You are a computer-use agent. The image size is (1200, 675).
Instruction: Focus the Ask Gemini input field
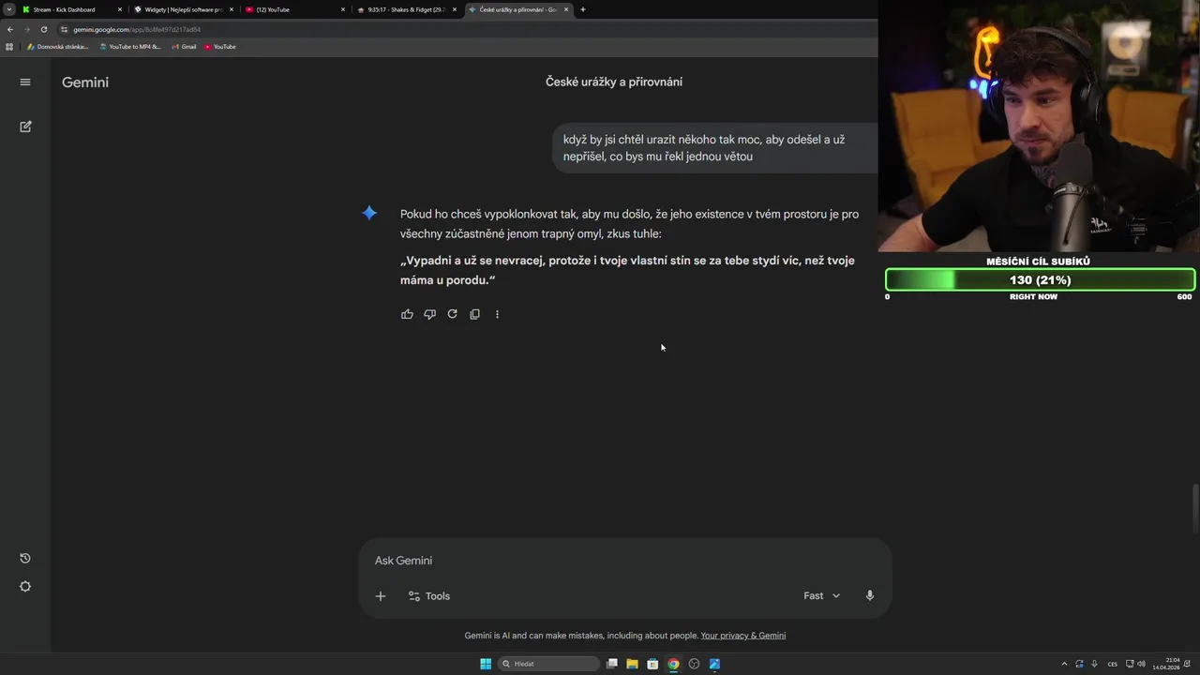click(x=624, y=561)
